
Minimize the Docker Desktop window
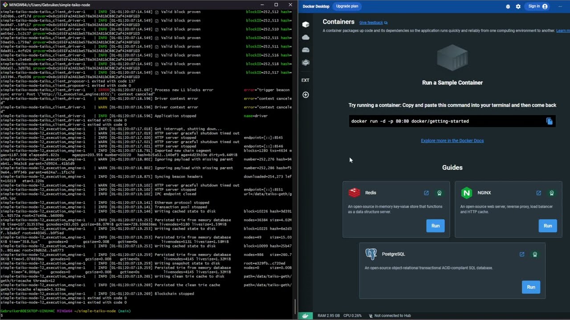click(x=560, y=6)
